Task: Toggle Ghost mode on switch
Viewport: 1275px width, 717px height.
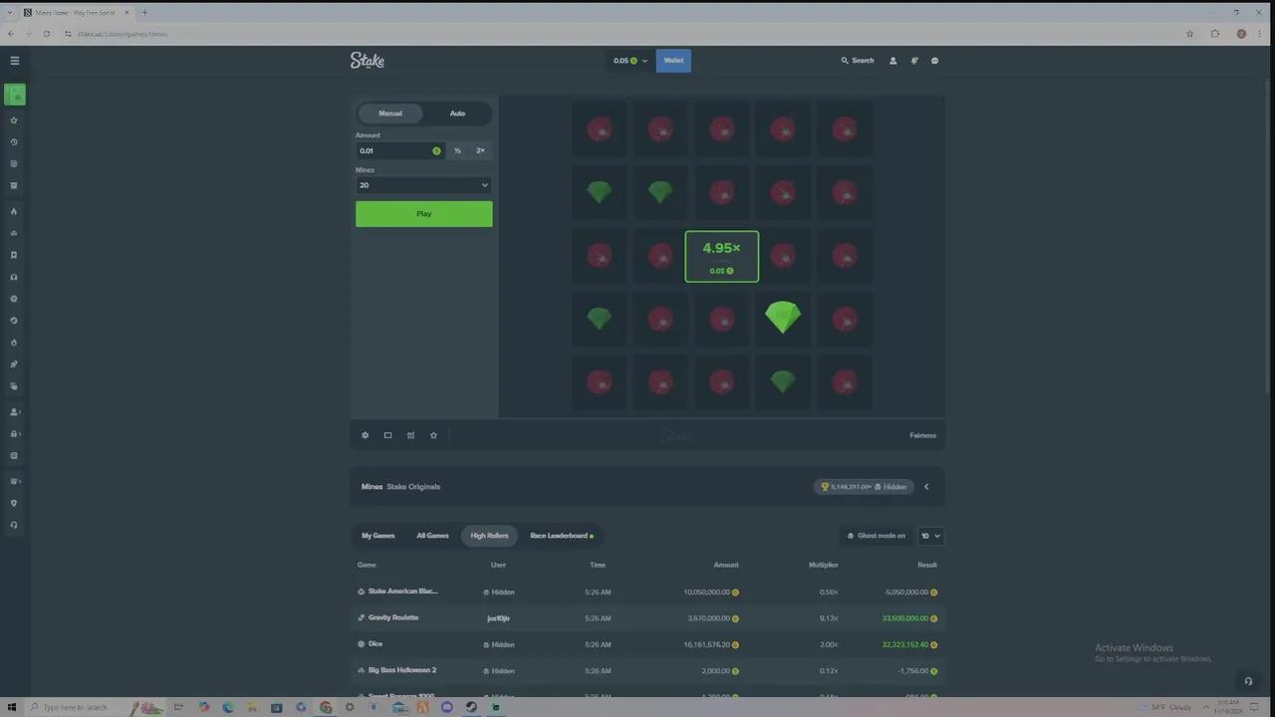Action: 877,536
